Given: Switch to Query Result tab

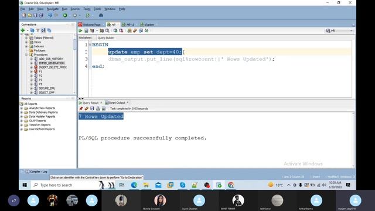Looking at the screenshot, I should [90, 103].
